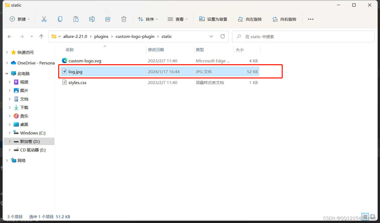Click the Cut scissors icon
This screenshot has height=223, width=380.
(44, 19)
